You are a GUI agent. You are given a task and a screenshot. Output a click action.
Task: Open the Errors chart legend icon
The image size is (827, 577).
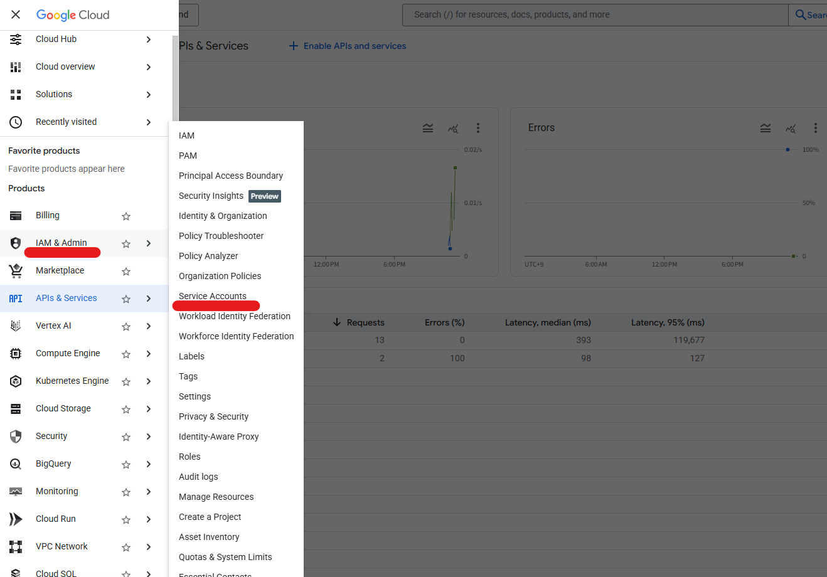[x=766, y=128]
